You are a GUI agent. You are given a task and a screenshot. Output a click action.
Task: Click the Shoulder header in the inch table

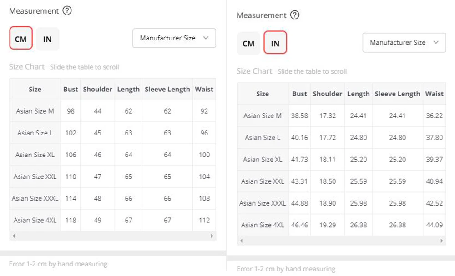pyautogui.click(x=327, y=94)
